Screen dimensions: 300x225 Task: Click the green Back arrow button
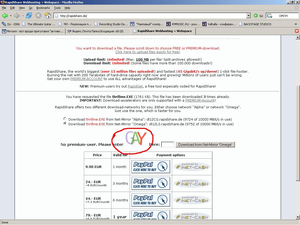(5, 16)
